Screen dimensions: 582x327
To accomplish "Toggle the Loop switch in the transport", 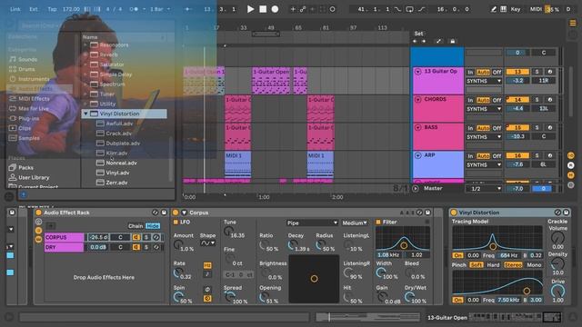I will [409, 9].
